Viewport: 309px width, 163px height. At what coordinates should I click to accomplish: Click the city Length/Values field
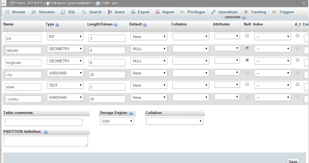click(x=107, y=75)
